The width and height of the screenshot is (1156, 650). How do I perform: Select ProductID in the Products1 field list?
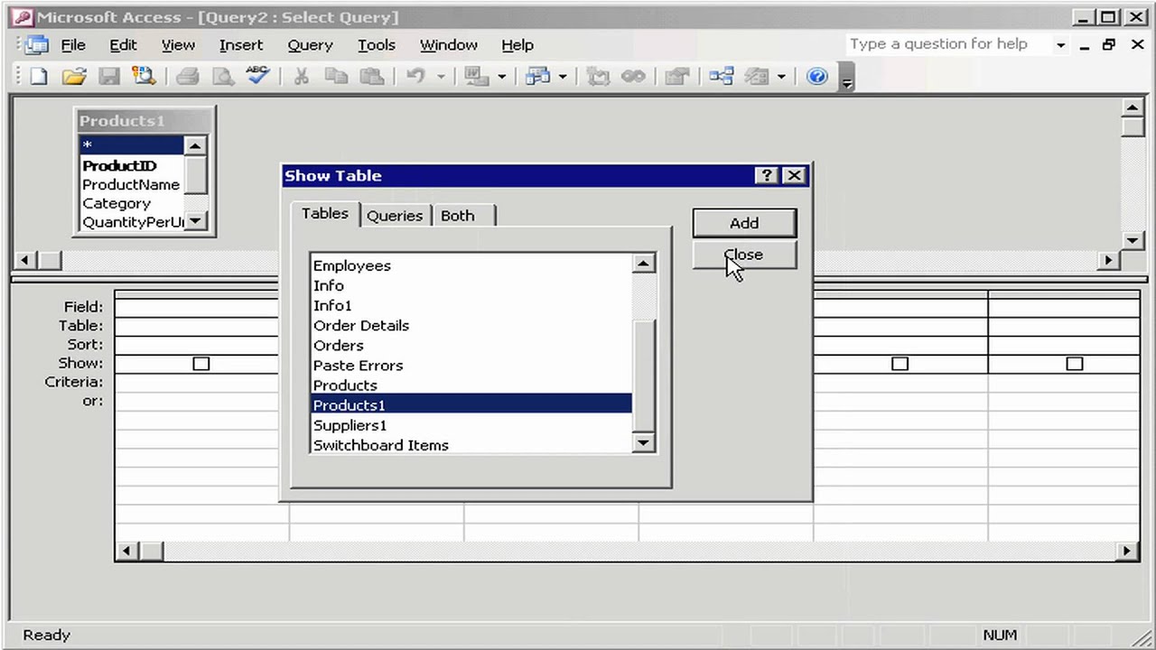point(131,165)
